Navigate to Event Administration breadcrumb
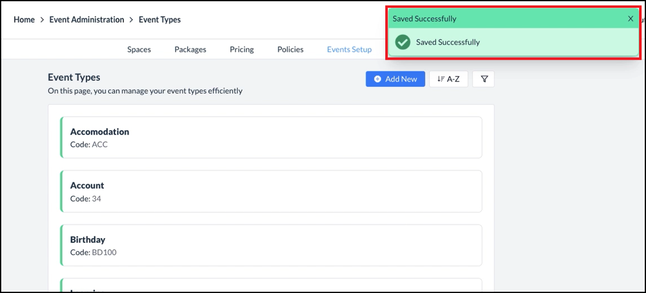The height and width of the screenshot is (293, 646). coord(86,20)
